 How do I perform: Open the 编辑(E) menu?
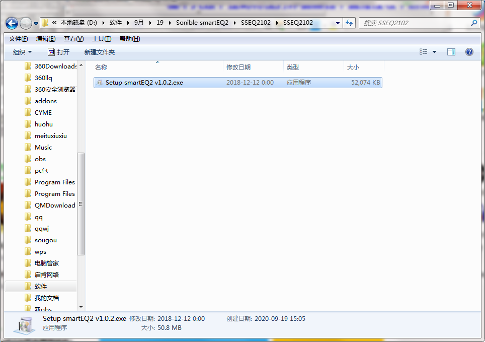pos(46,39)
